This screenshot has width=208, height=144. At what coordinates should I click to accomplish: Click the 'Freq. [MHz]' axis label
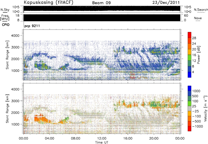point(5,18)
